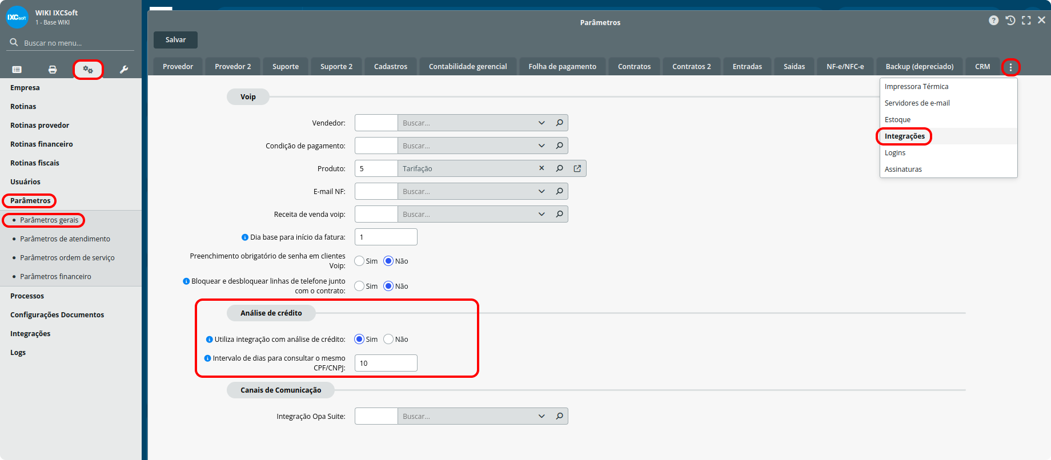Image resolution: width=1051 pixels, height=460 pixels.
Task: Expand the Receita de venda voip dropdown
Action: (541, 214)
